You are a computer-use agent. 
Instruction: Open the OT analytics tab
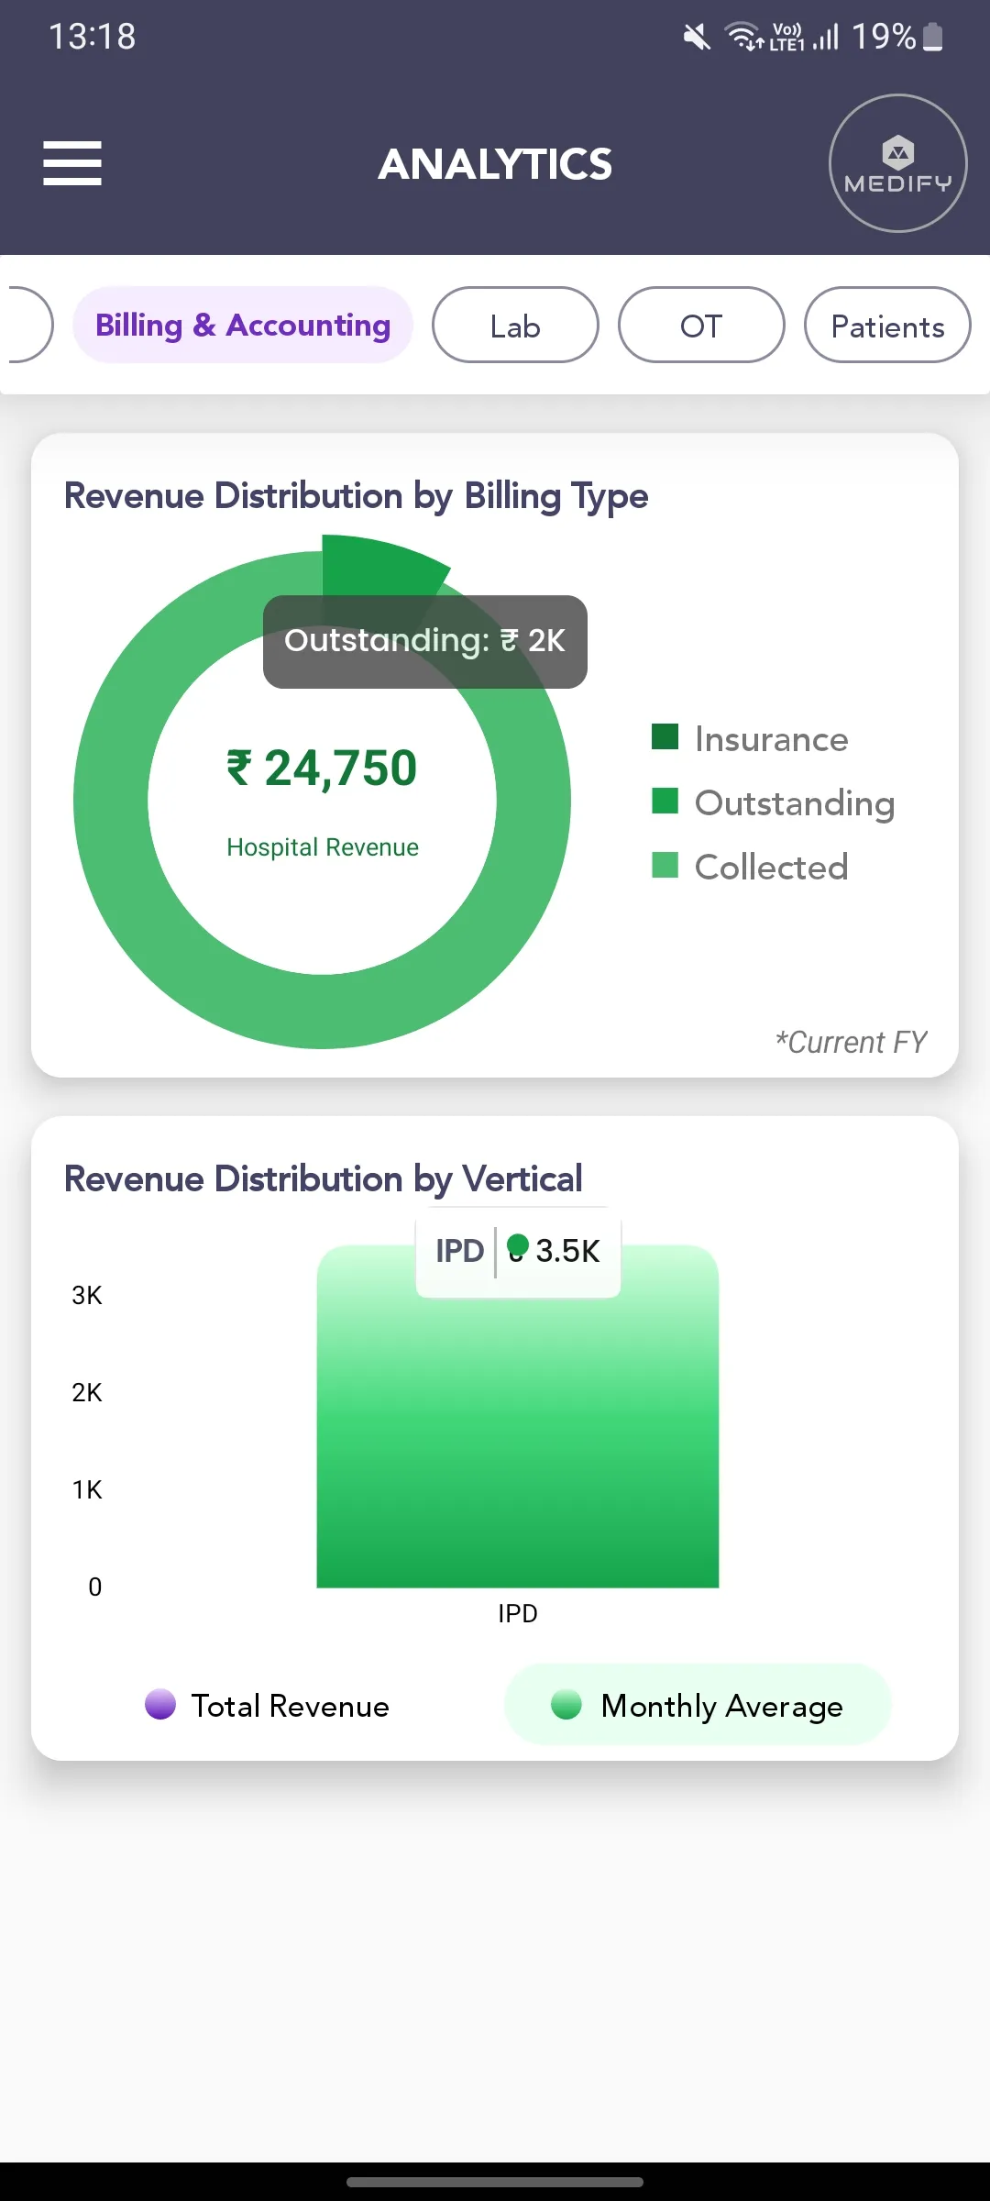click(x=701, y=326)
